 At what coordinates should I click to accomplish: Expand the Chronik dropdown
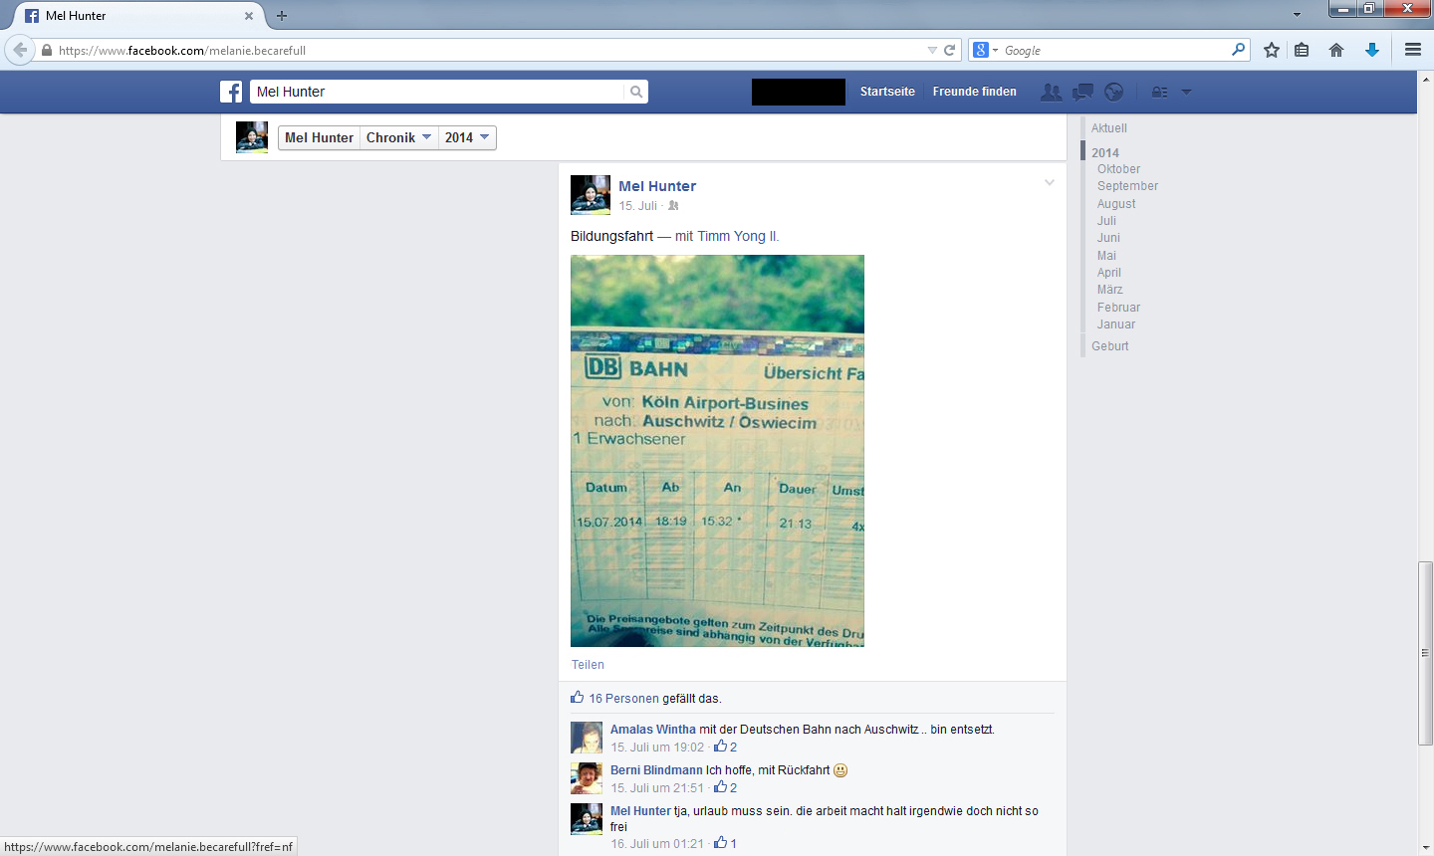[398, 137]
